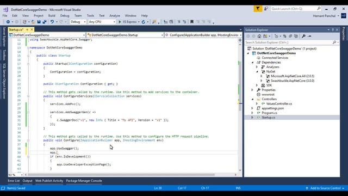Click Solution Explorer Properties wrench icon
This screenshot has width=348, height=196.
pos(303,36)
